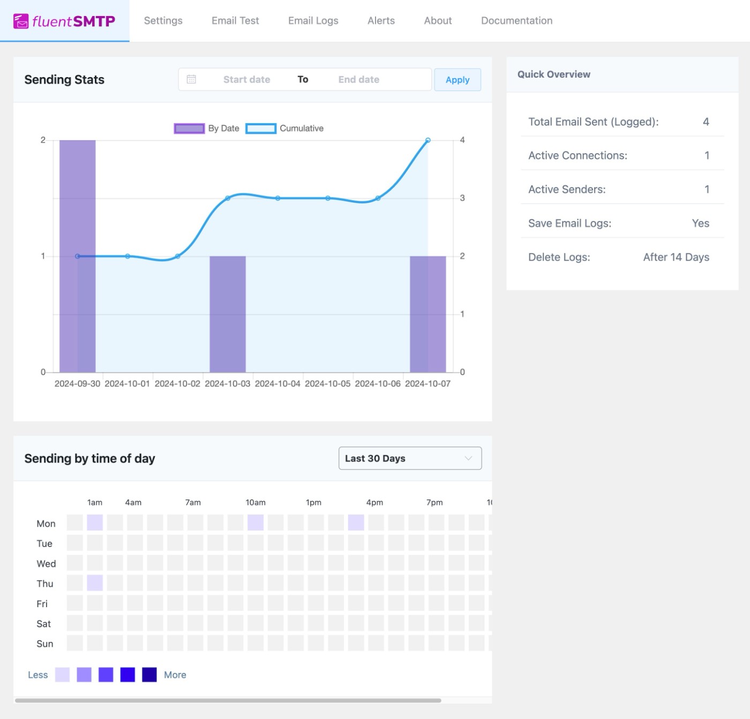Click the darkest navy legend swatch
The image size is (750, 719).
tap(149, 675)
